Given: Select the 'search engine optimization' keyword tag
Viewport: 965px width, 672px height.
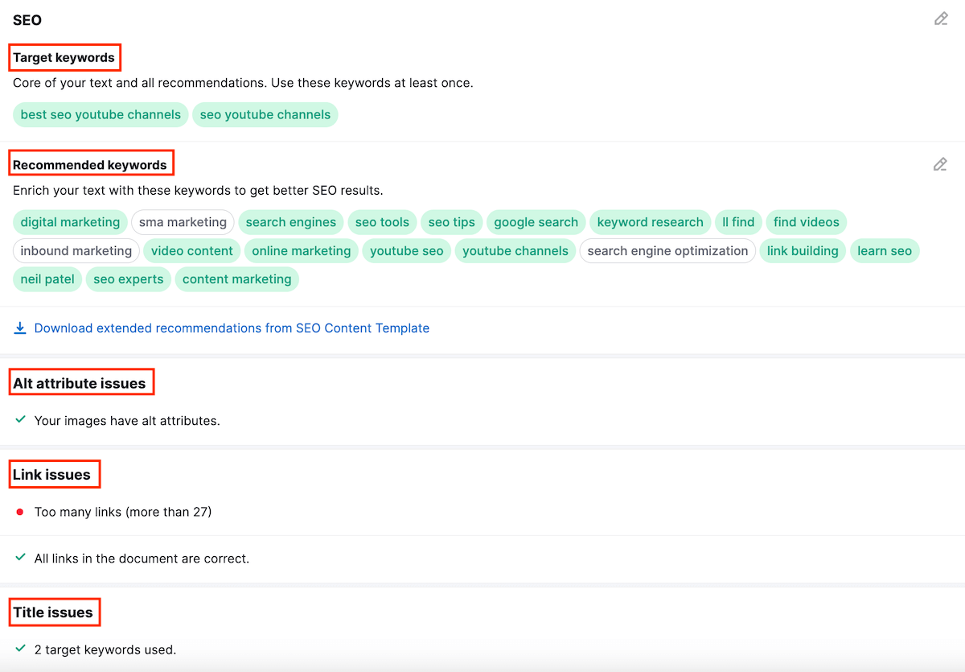Looking at the screenshot, I should click(x=667, y=251).
